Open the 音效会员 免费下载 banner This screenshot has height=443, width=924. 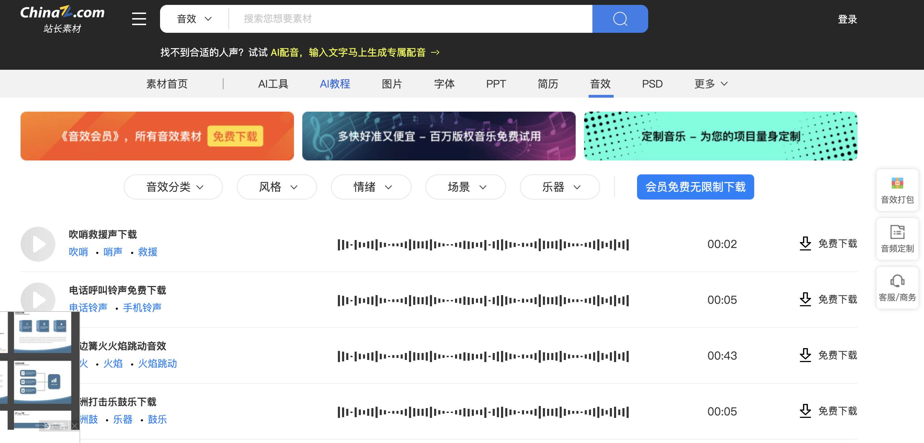point(157,136)
